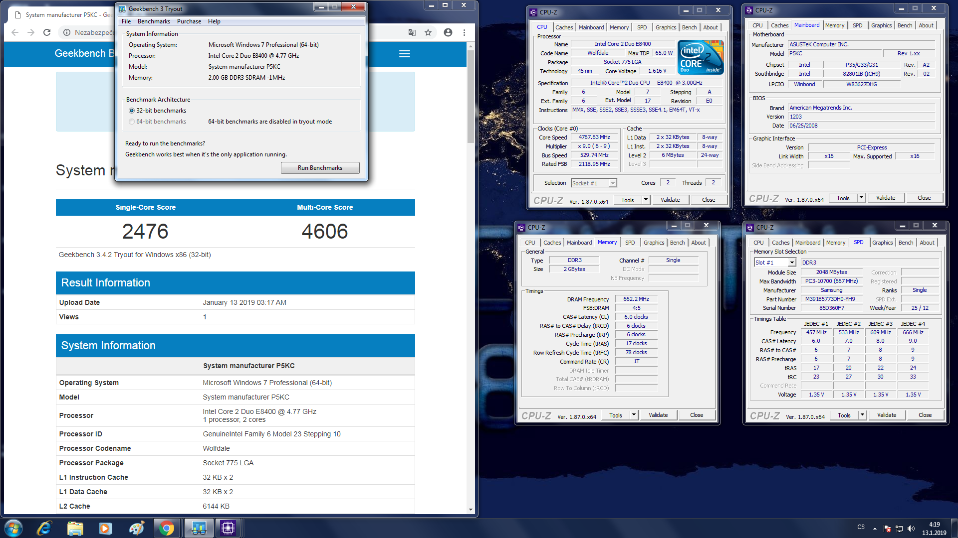Image resolution: width=958 pixels, height=538 pixels.
Task: Open Bench tab in CPU window
Action: 689,27
